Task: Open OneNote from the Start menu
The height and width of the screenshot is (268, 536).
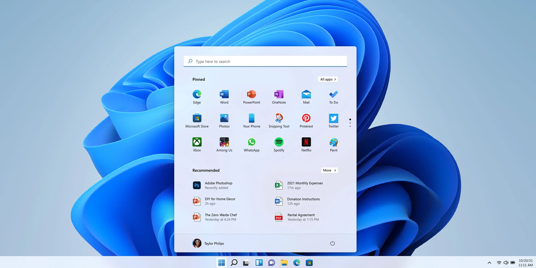Action: (279, 96)
